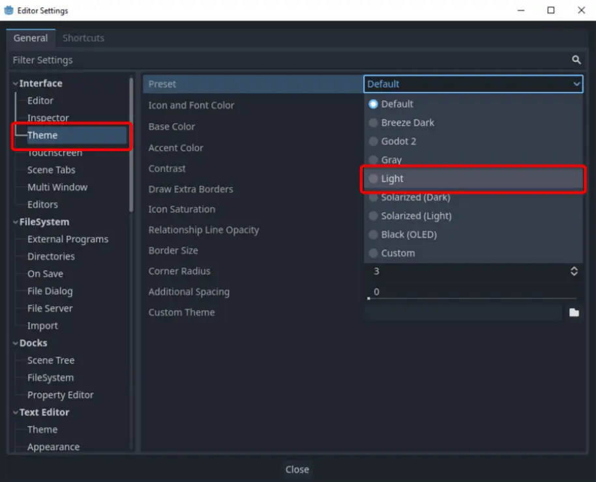
Task: Click the search magnifier icon in filter bar
Action: pos(576,60)
